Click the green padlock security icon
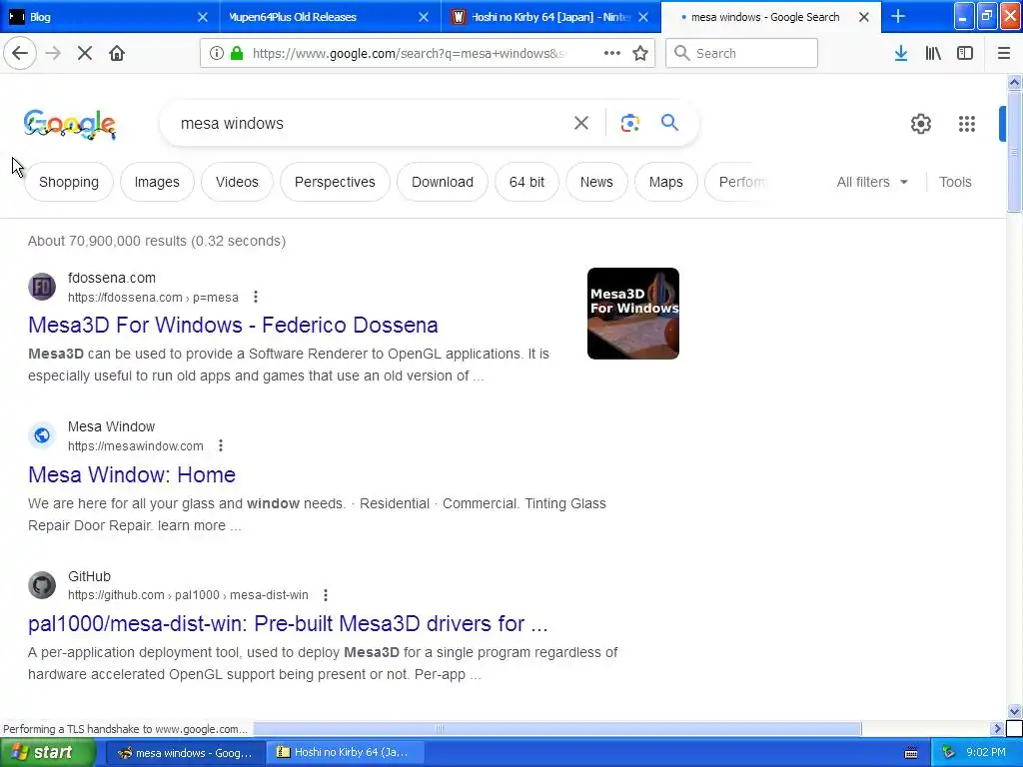 [237, 53]
